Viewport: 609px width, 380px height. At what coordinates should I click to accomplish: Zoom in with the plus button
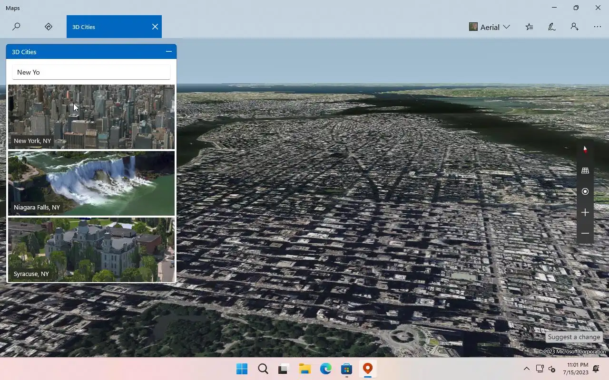pos(585,212)
